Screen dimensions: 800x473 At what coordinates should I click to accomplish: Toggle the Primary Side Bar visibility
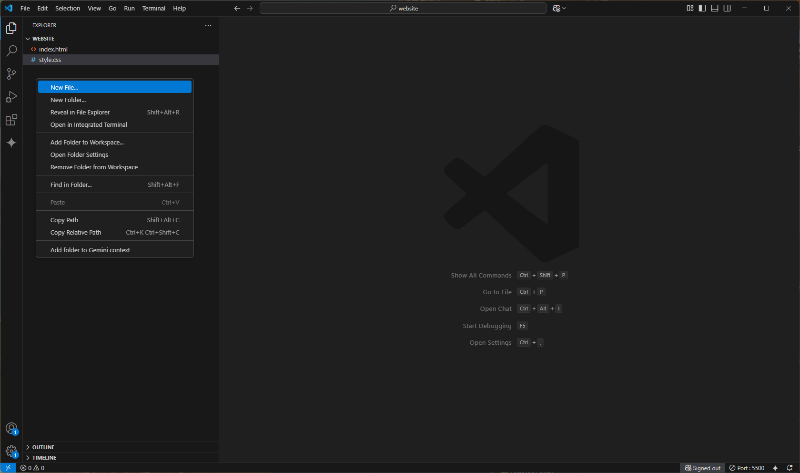click(x=701, y=8)
